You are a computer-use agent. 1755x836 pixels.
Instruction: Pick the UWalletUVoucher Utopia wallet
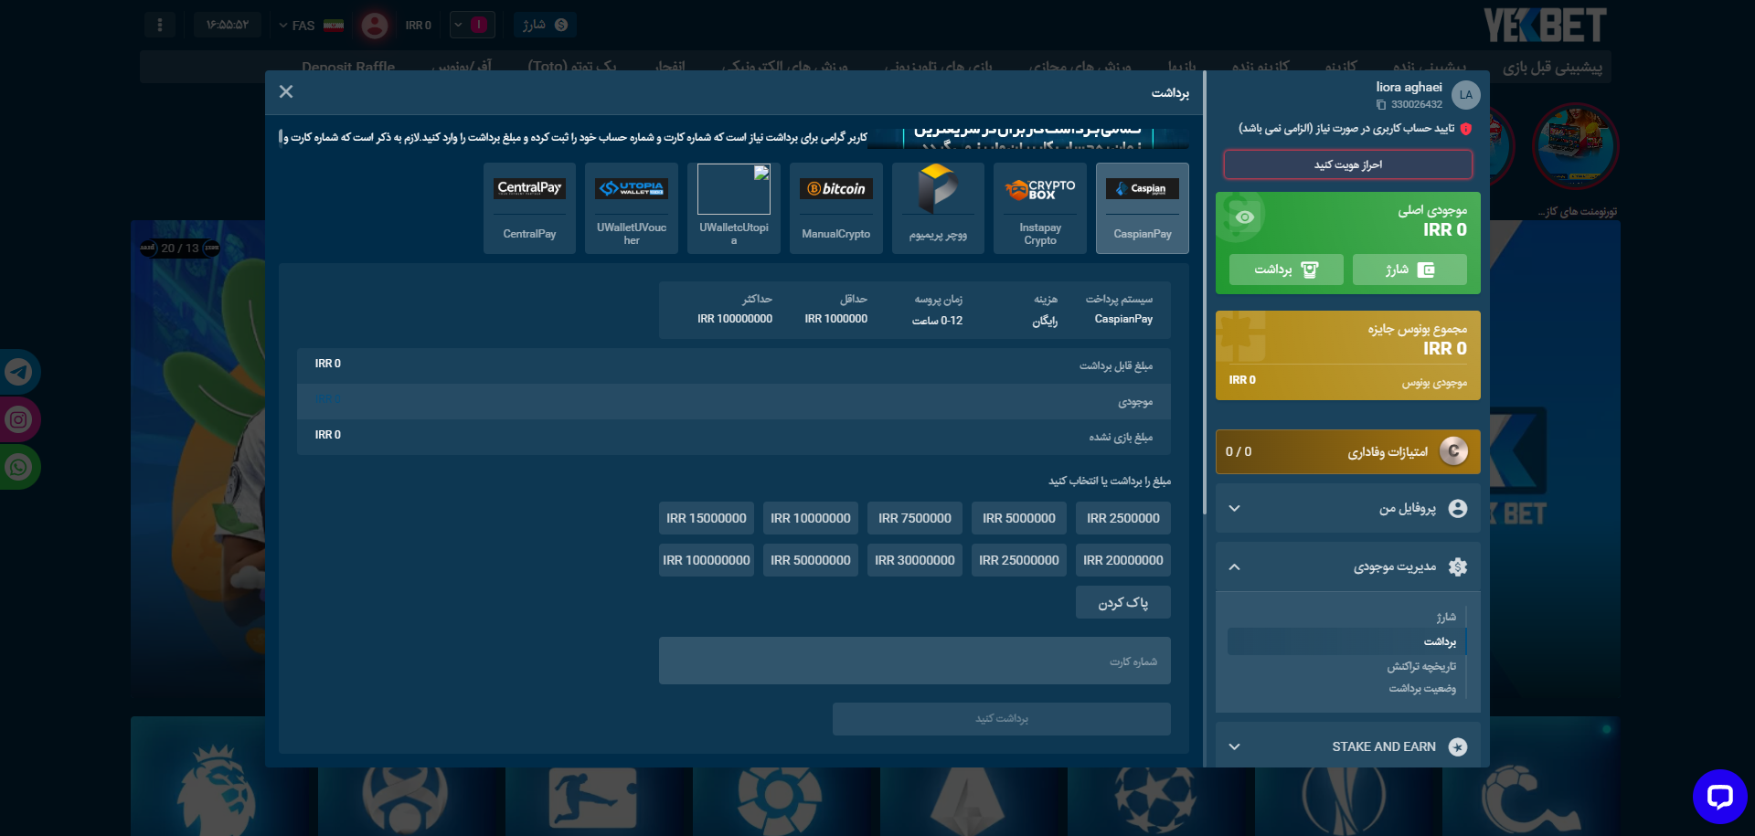(631, 208)
